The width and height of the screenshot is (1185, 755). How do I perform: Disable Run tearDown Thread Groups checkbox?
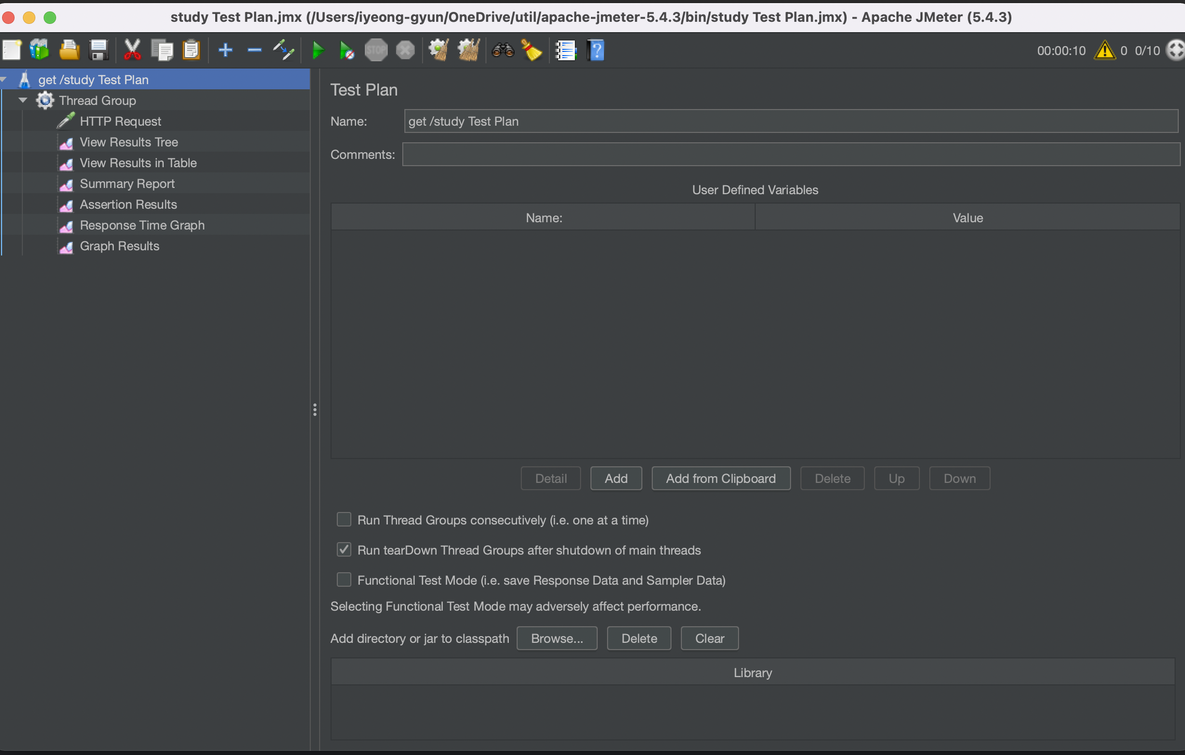point(344,550)
